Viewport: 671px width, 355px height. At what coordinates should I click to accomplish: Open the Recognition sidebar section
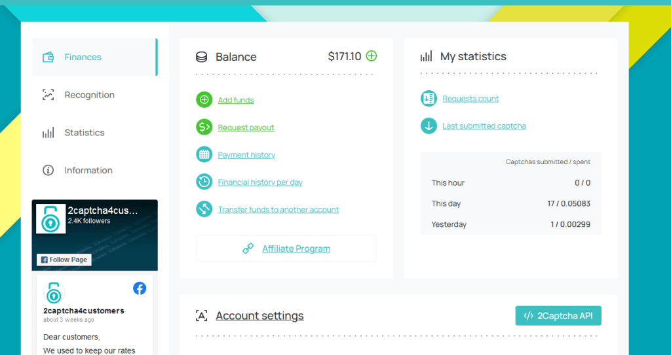89,95
